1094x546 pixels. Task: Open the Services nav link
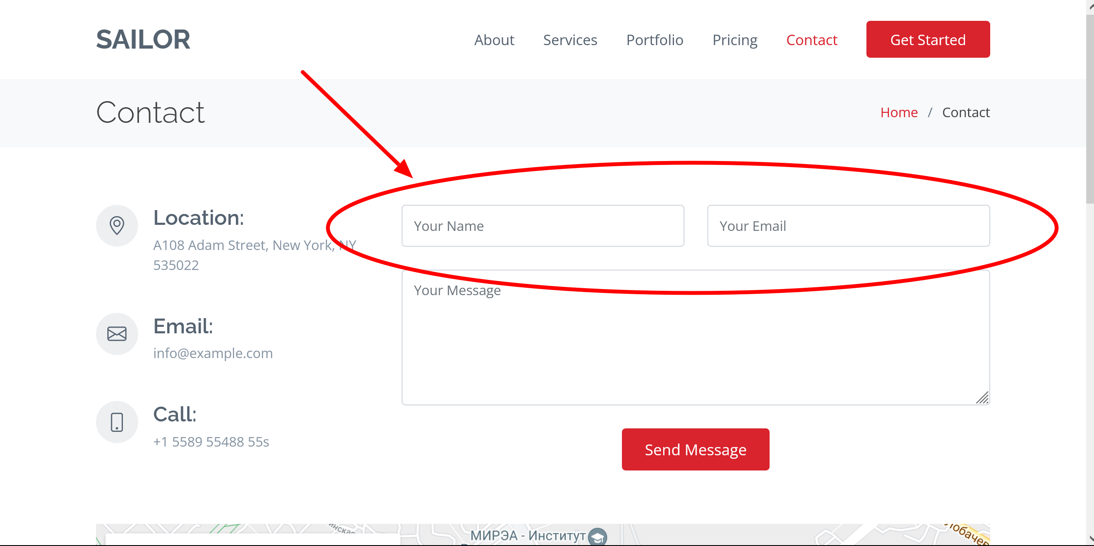click(570, 40)
